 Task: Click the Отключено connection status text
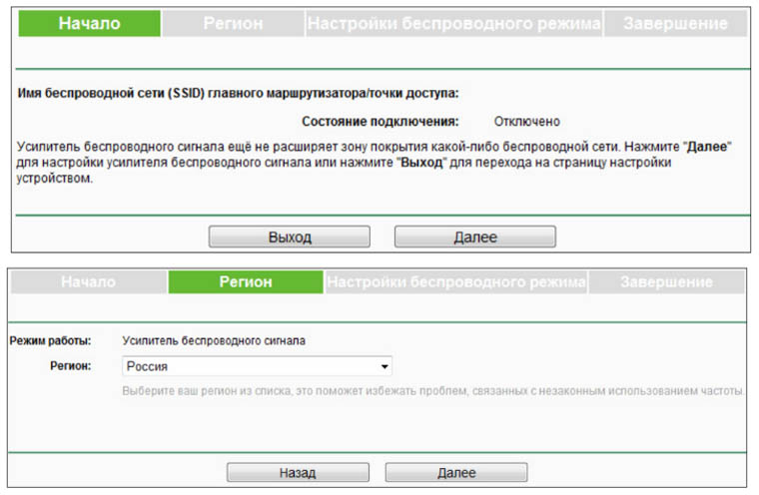coord(526,122)
